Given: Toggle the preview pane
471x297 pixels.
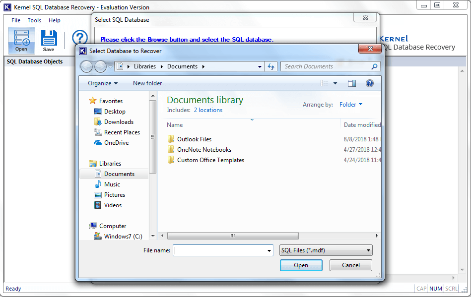Looking at the screenshot, I should click(352, 83).
